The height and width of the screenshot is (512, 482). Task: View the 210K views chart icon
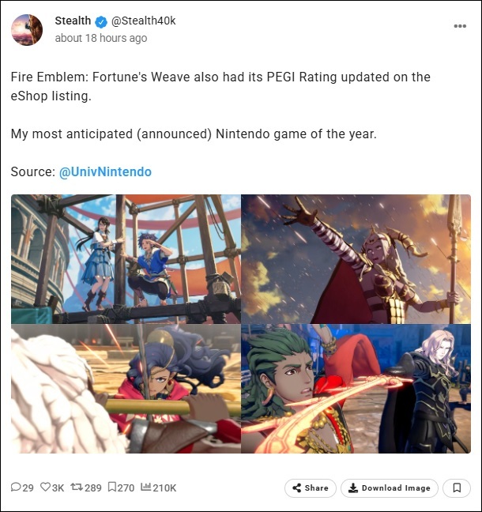click(x=145, y=487)
